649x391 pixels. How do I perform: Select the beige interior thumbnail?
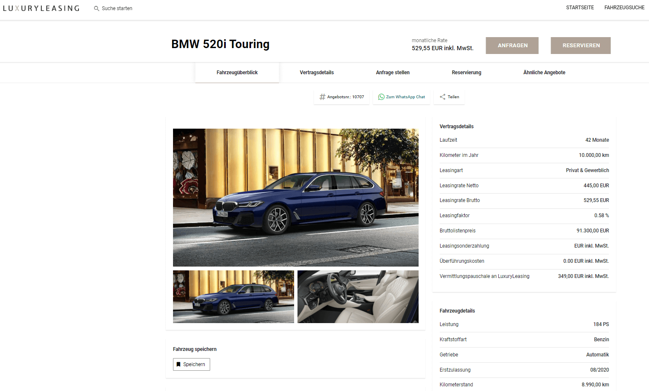click(x=358, y=297)
